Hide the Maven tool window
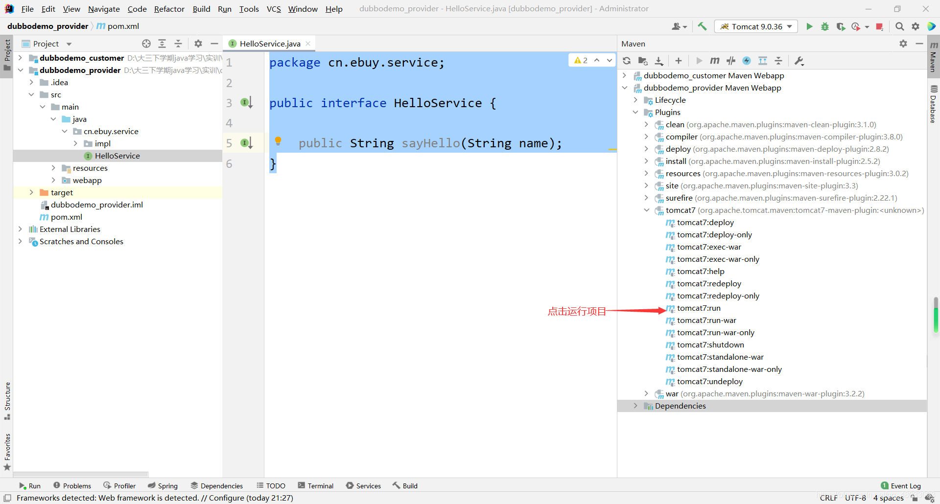This screenshot has width=940, height=504. coord(919,44)
